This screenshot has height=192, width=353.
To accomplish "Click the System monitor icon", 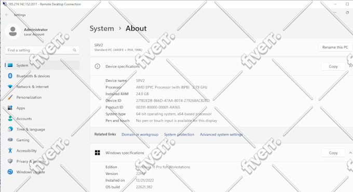I will pos(10,65).
